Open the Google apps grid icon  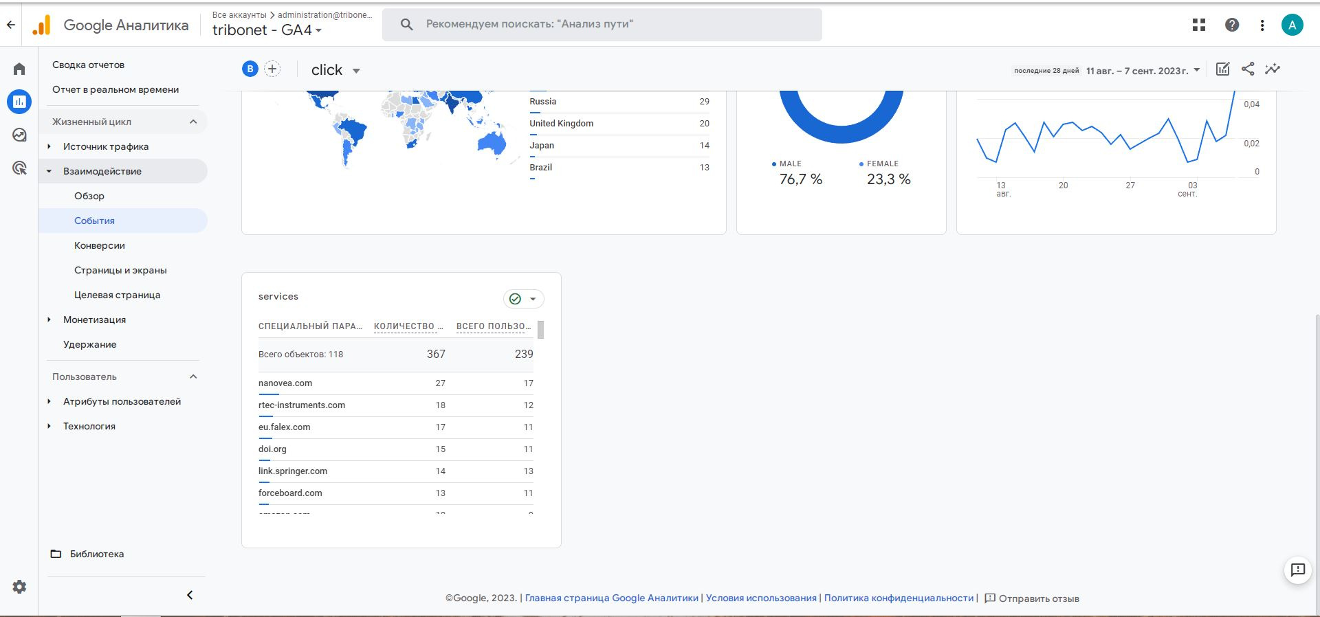(x=1199, y=25)
